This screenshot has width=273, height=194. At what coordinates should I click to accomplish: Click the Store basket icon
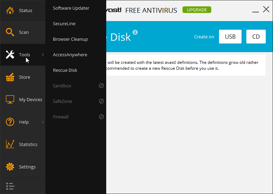point(10,77)
